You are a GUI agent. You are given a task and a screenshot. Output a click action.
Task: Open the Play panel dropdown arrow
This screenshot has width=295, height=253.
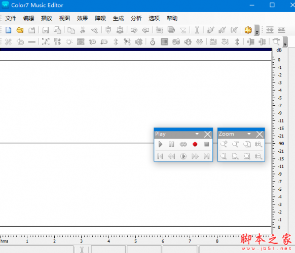(197, 134)
